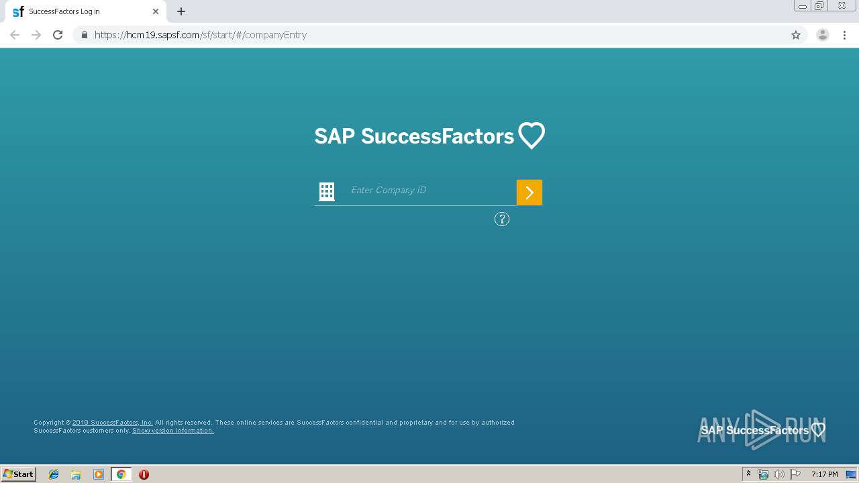Viewport: 859px width, 483px height.
Task: Open the help question mark icon
Action: [x=502, y=219]
